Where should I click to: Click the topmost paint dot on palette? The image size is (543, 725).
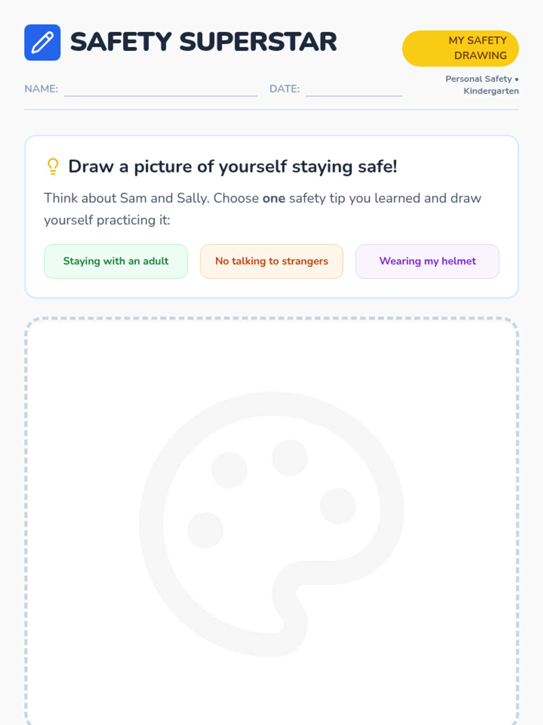(x=290, y=458)
